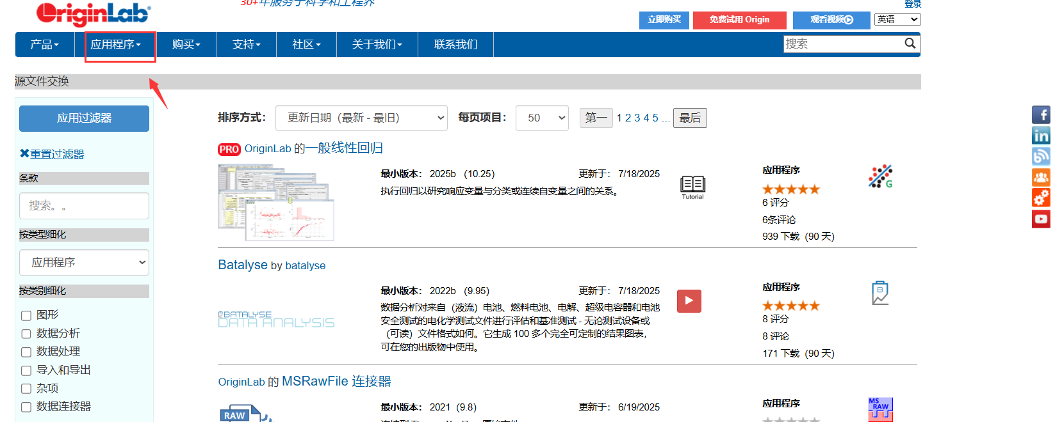1055x422 pixels.
Task: Click the 立即购买 button
Action: coord(664,20)
